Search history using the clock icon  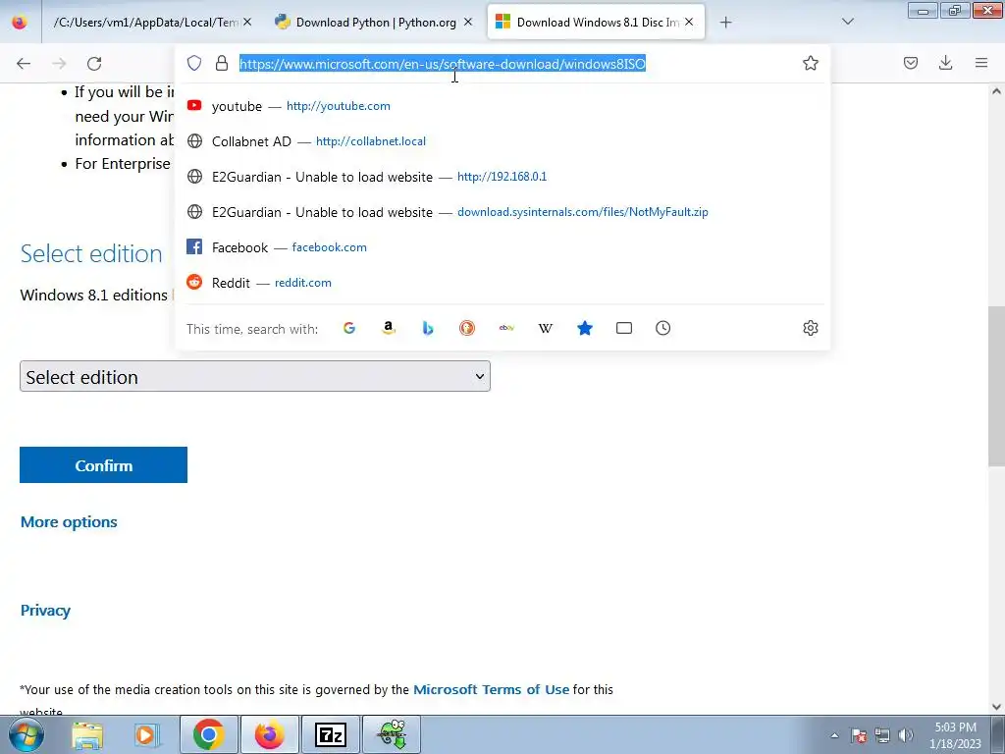[x=662, y=328]
